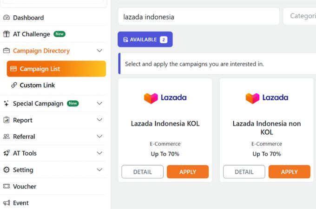Focus the search field containing lazada indonesia

click(199, 16)
